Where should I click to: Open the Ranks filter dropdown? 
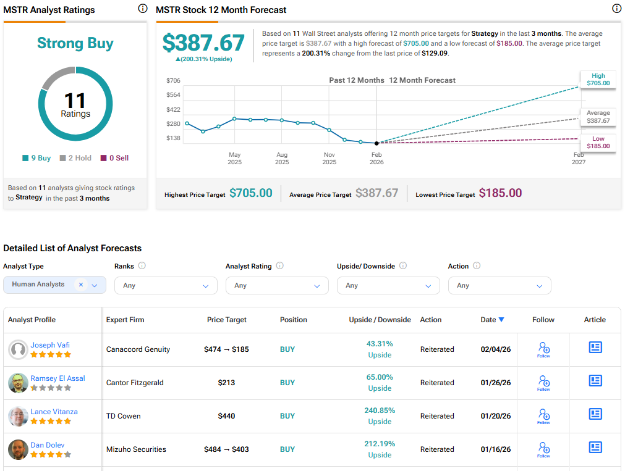pyautogui.click(x=165, y=285)
